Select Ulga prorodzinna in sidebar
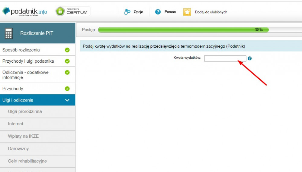The height and width of the screenshot is (172, 302). pyautogui.click(x=25, y=111)
